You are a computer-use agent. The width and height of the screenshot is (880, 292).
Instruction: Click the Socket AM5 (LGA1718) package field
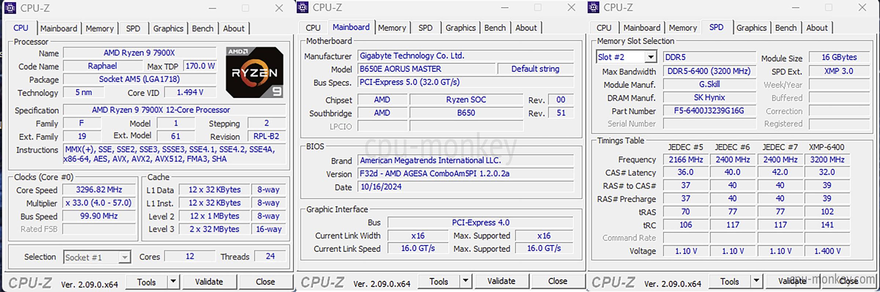139,79
